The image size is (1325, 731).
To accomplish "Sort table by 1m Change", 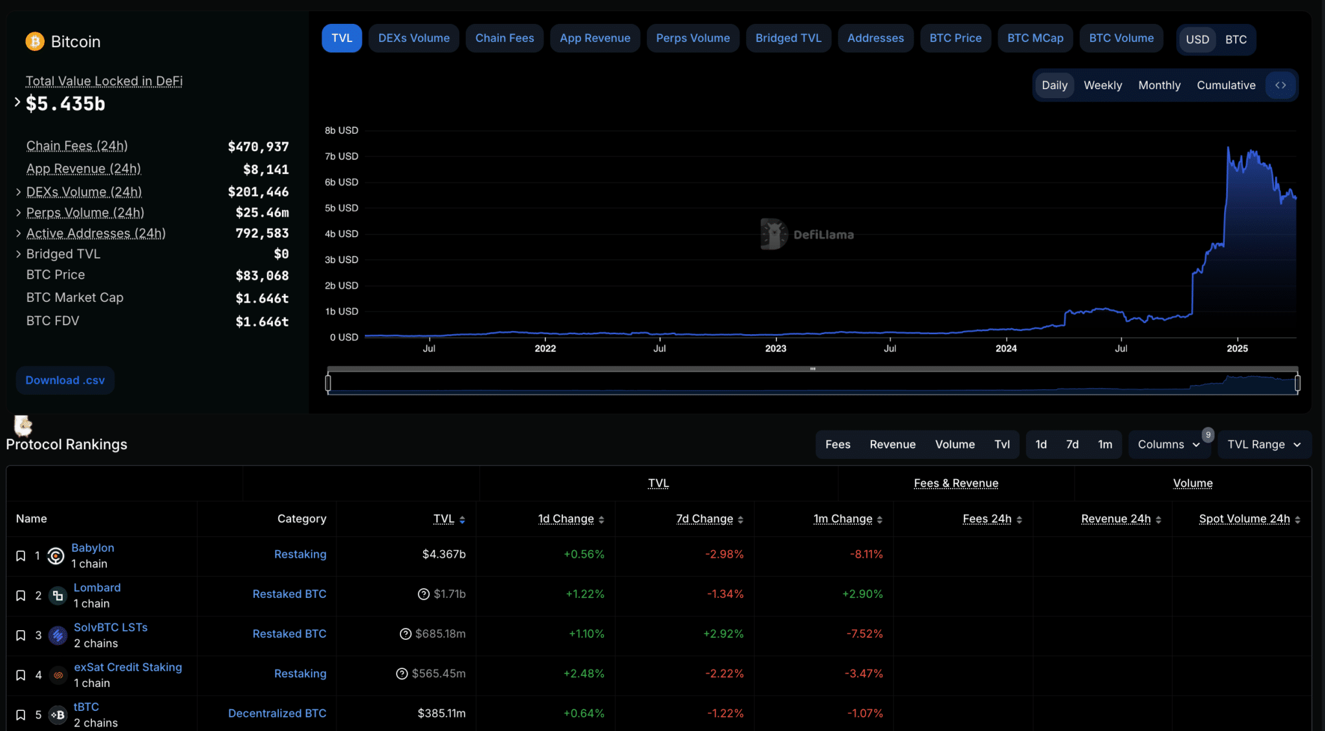I will click(x=879, y=520).
